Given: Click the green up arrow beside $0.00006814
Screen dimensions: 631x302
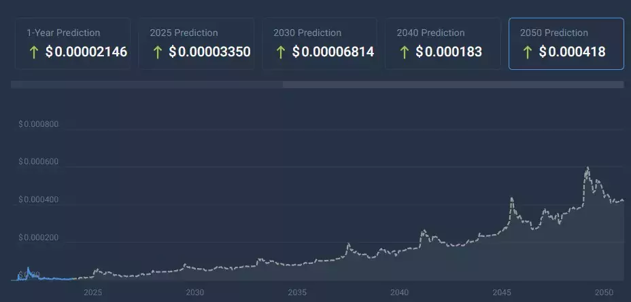Looking at the screenshot, I should (x=281, y=52).
